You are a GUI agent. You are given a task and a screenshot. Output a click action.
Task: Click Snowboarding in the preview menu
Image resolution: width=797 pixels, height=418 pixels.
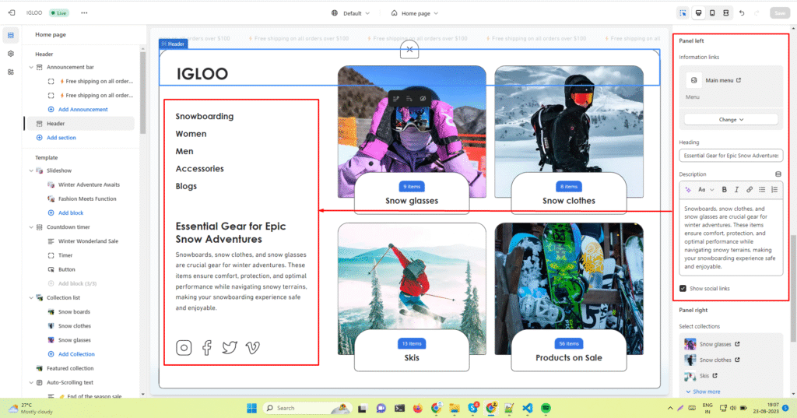pyautogui.click(x=204, y=117)
